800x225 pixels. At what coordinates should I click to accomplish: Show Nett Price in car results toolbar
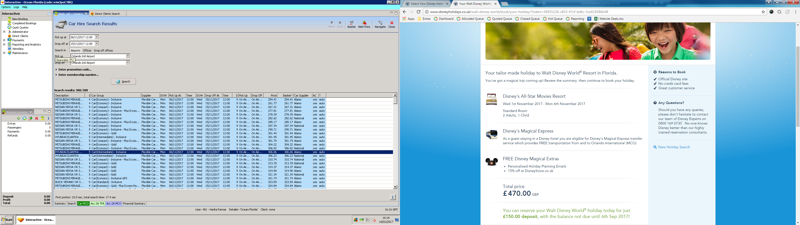364,24
